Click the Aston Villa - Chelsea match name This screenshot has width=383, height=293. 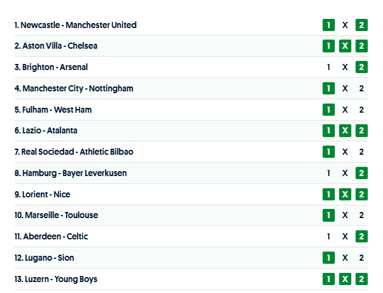[55, 46]
